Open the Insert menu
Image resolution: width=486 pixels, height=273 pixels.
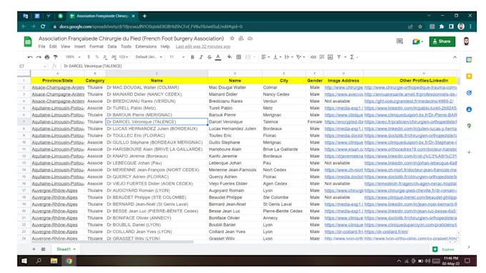79,46
